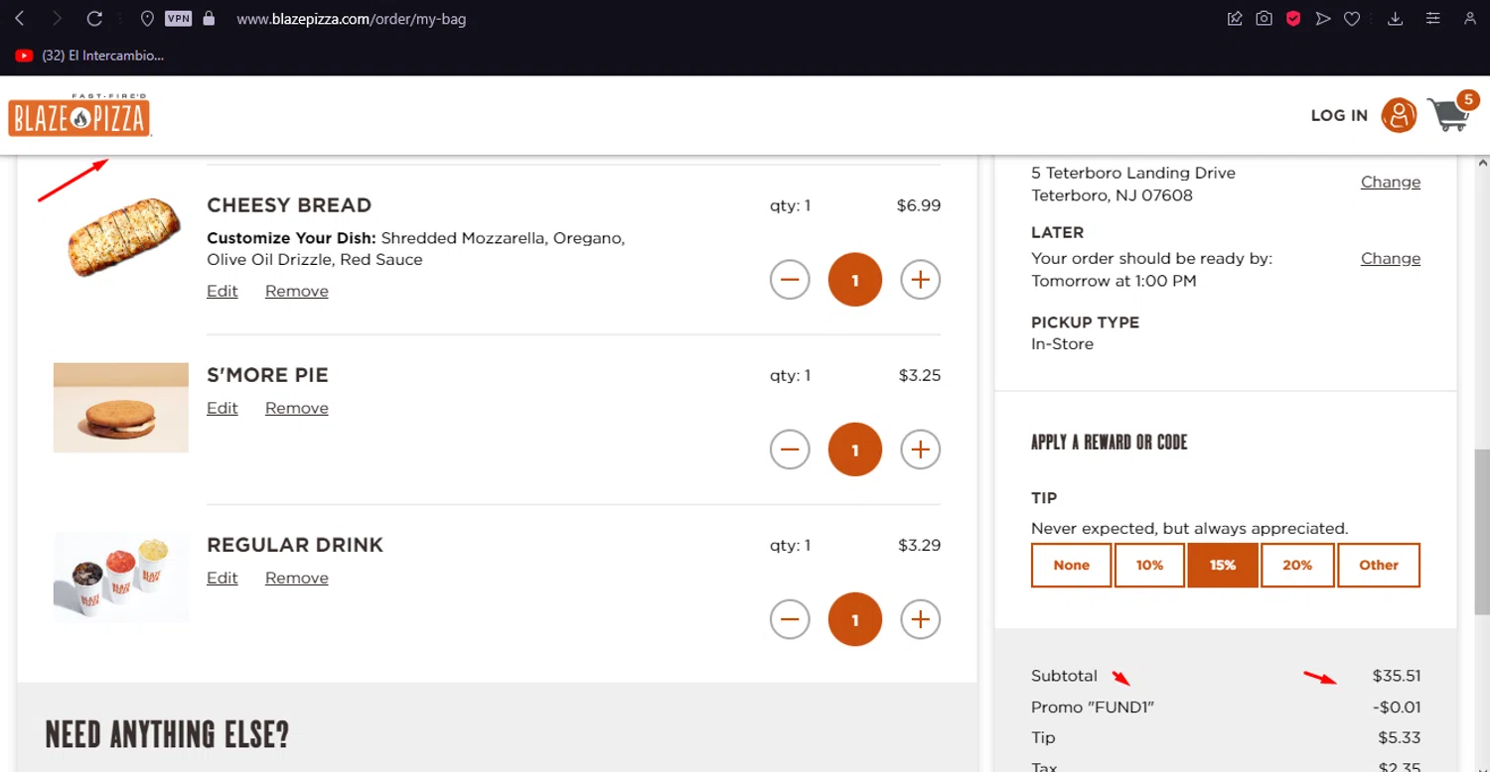Decrease Cheesy Bread quantity
1490x772 pixels.
(790, 280)
